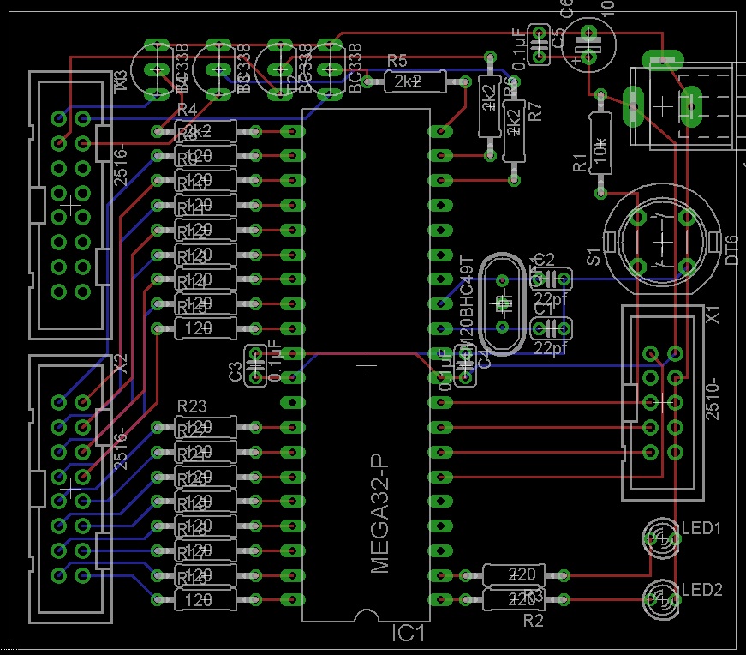This screenshot has height=655, width=746.
Task: Click the crystal oscillator component
Action: point(503,303)
